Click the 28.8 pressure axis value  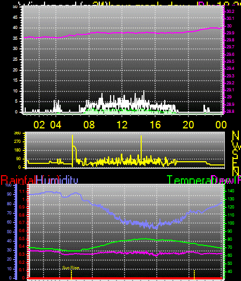(230, 111)
